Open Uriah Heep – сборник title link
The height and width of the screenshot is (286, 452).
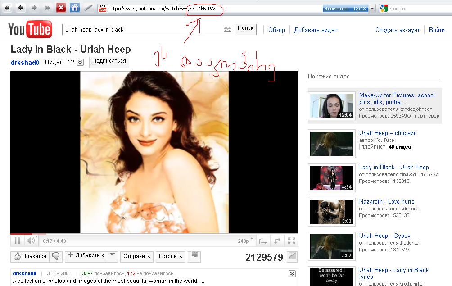388,133
